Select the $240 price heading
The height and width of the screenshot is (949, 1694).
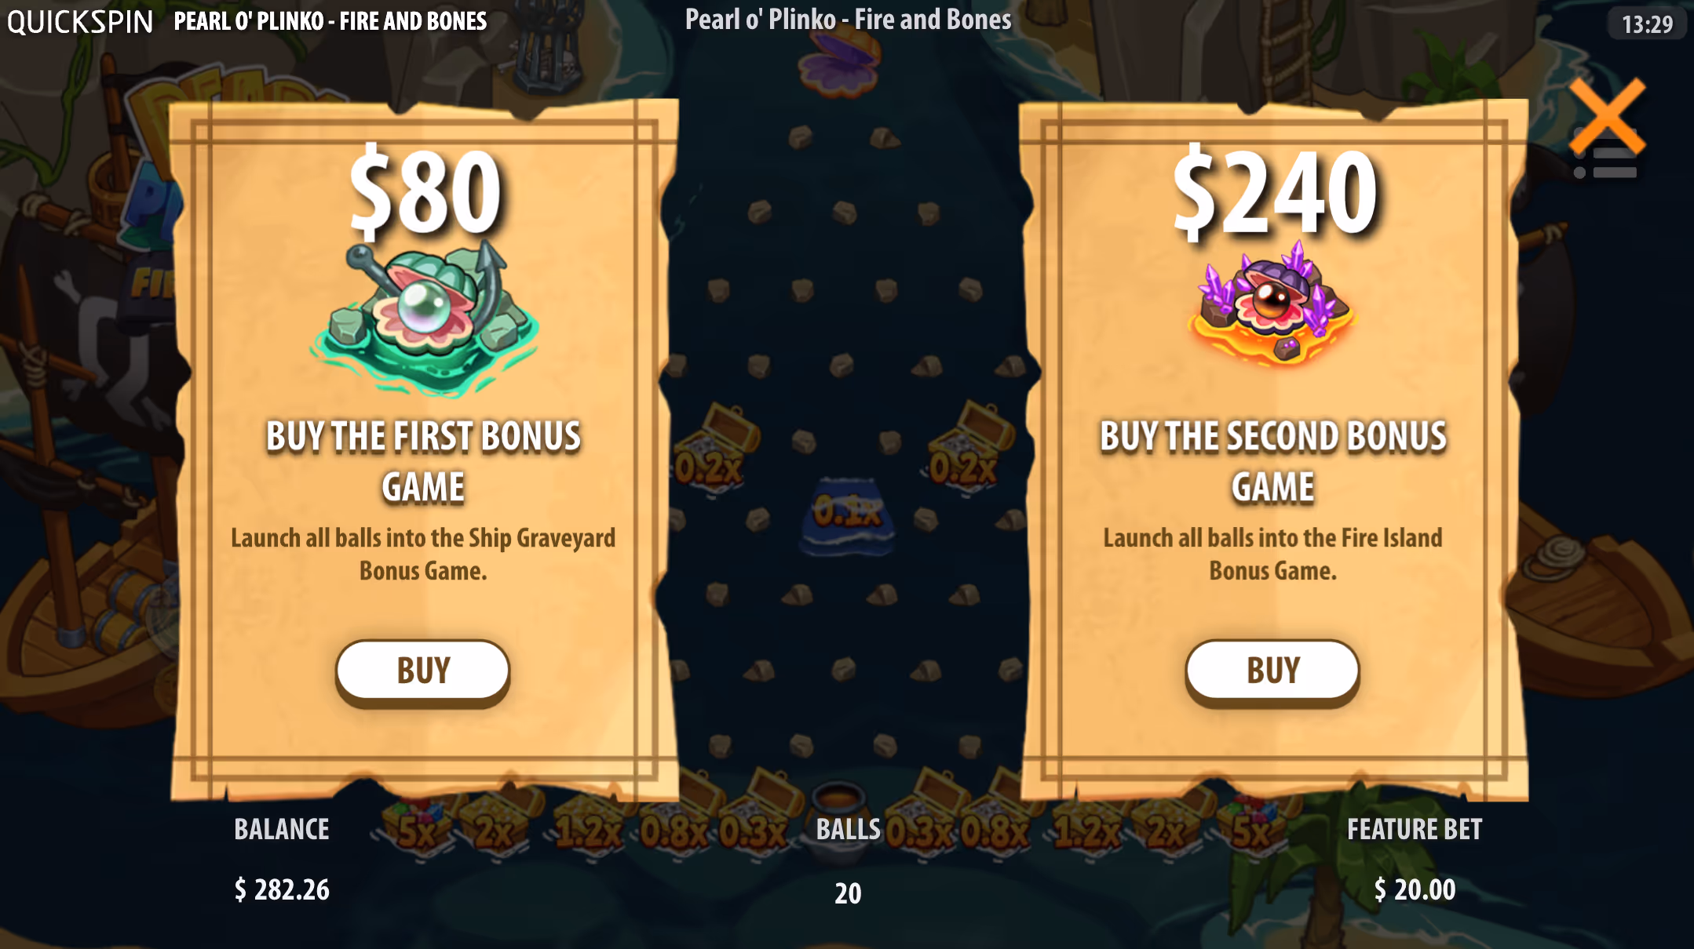point(1274,192)
